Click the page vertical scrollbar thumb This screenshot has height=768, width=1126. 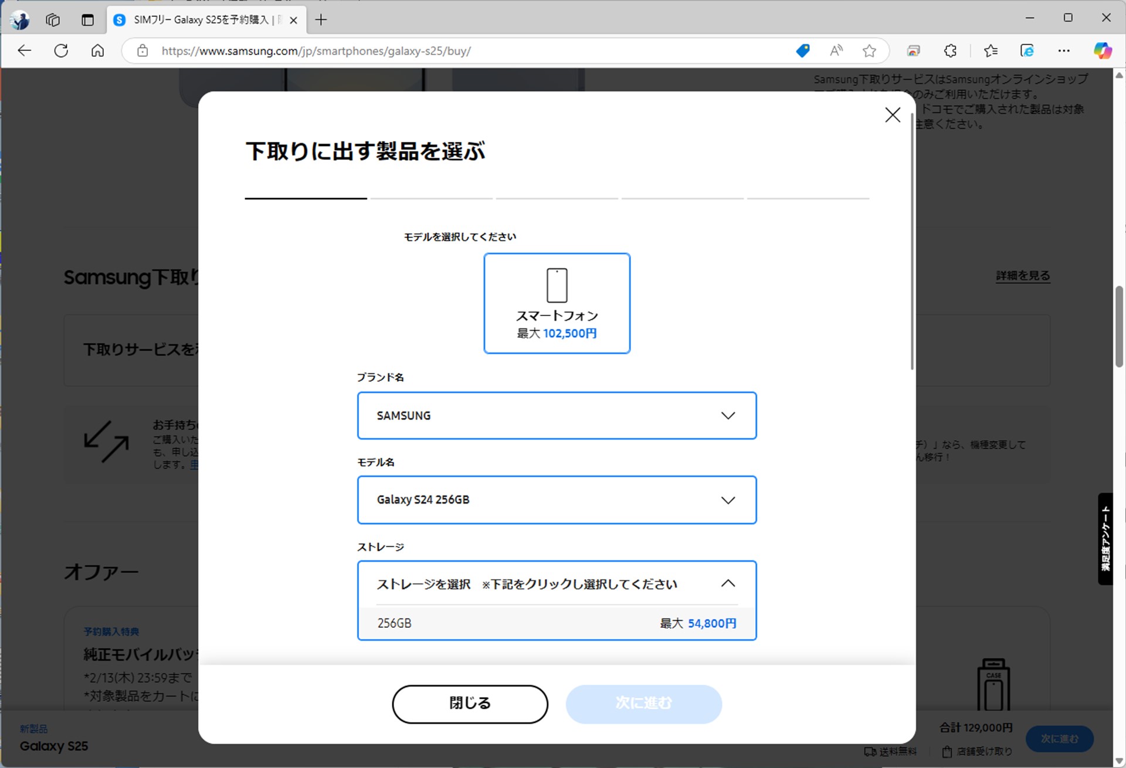[1119, 326]
